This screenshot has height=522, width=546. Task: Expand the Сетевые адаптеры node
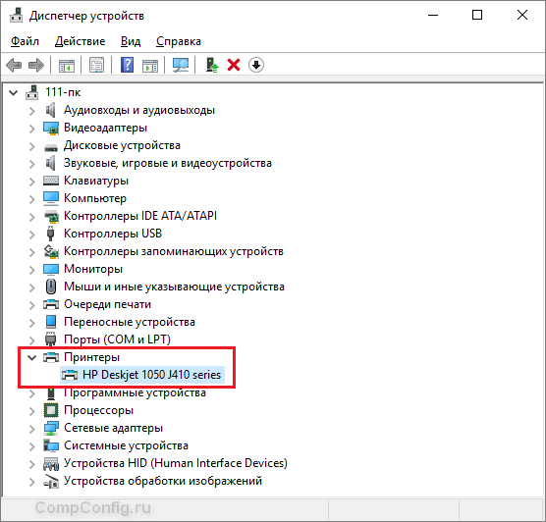pyautogui.click(x=32, y=429)
